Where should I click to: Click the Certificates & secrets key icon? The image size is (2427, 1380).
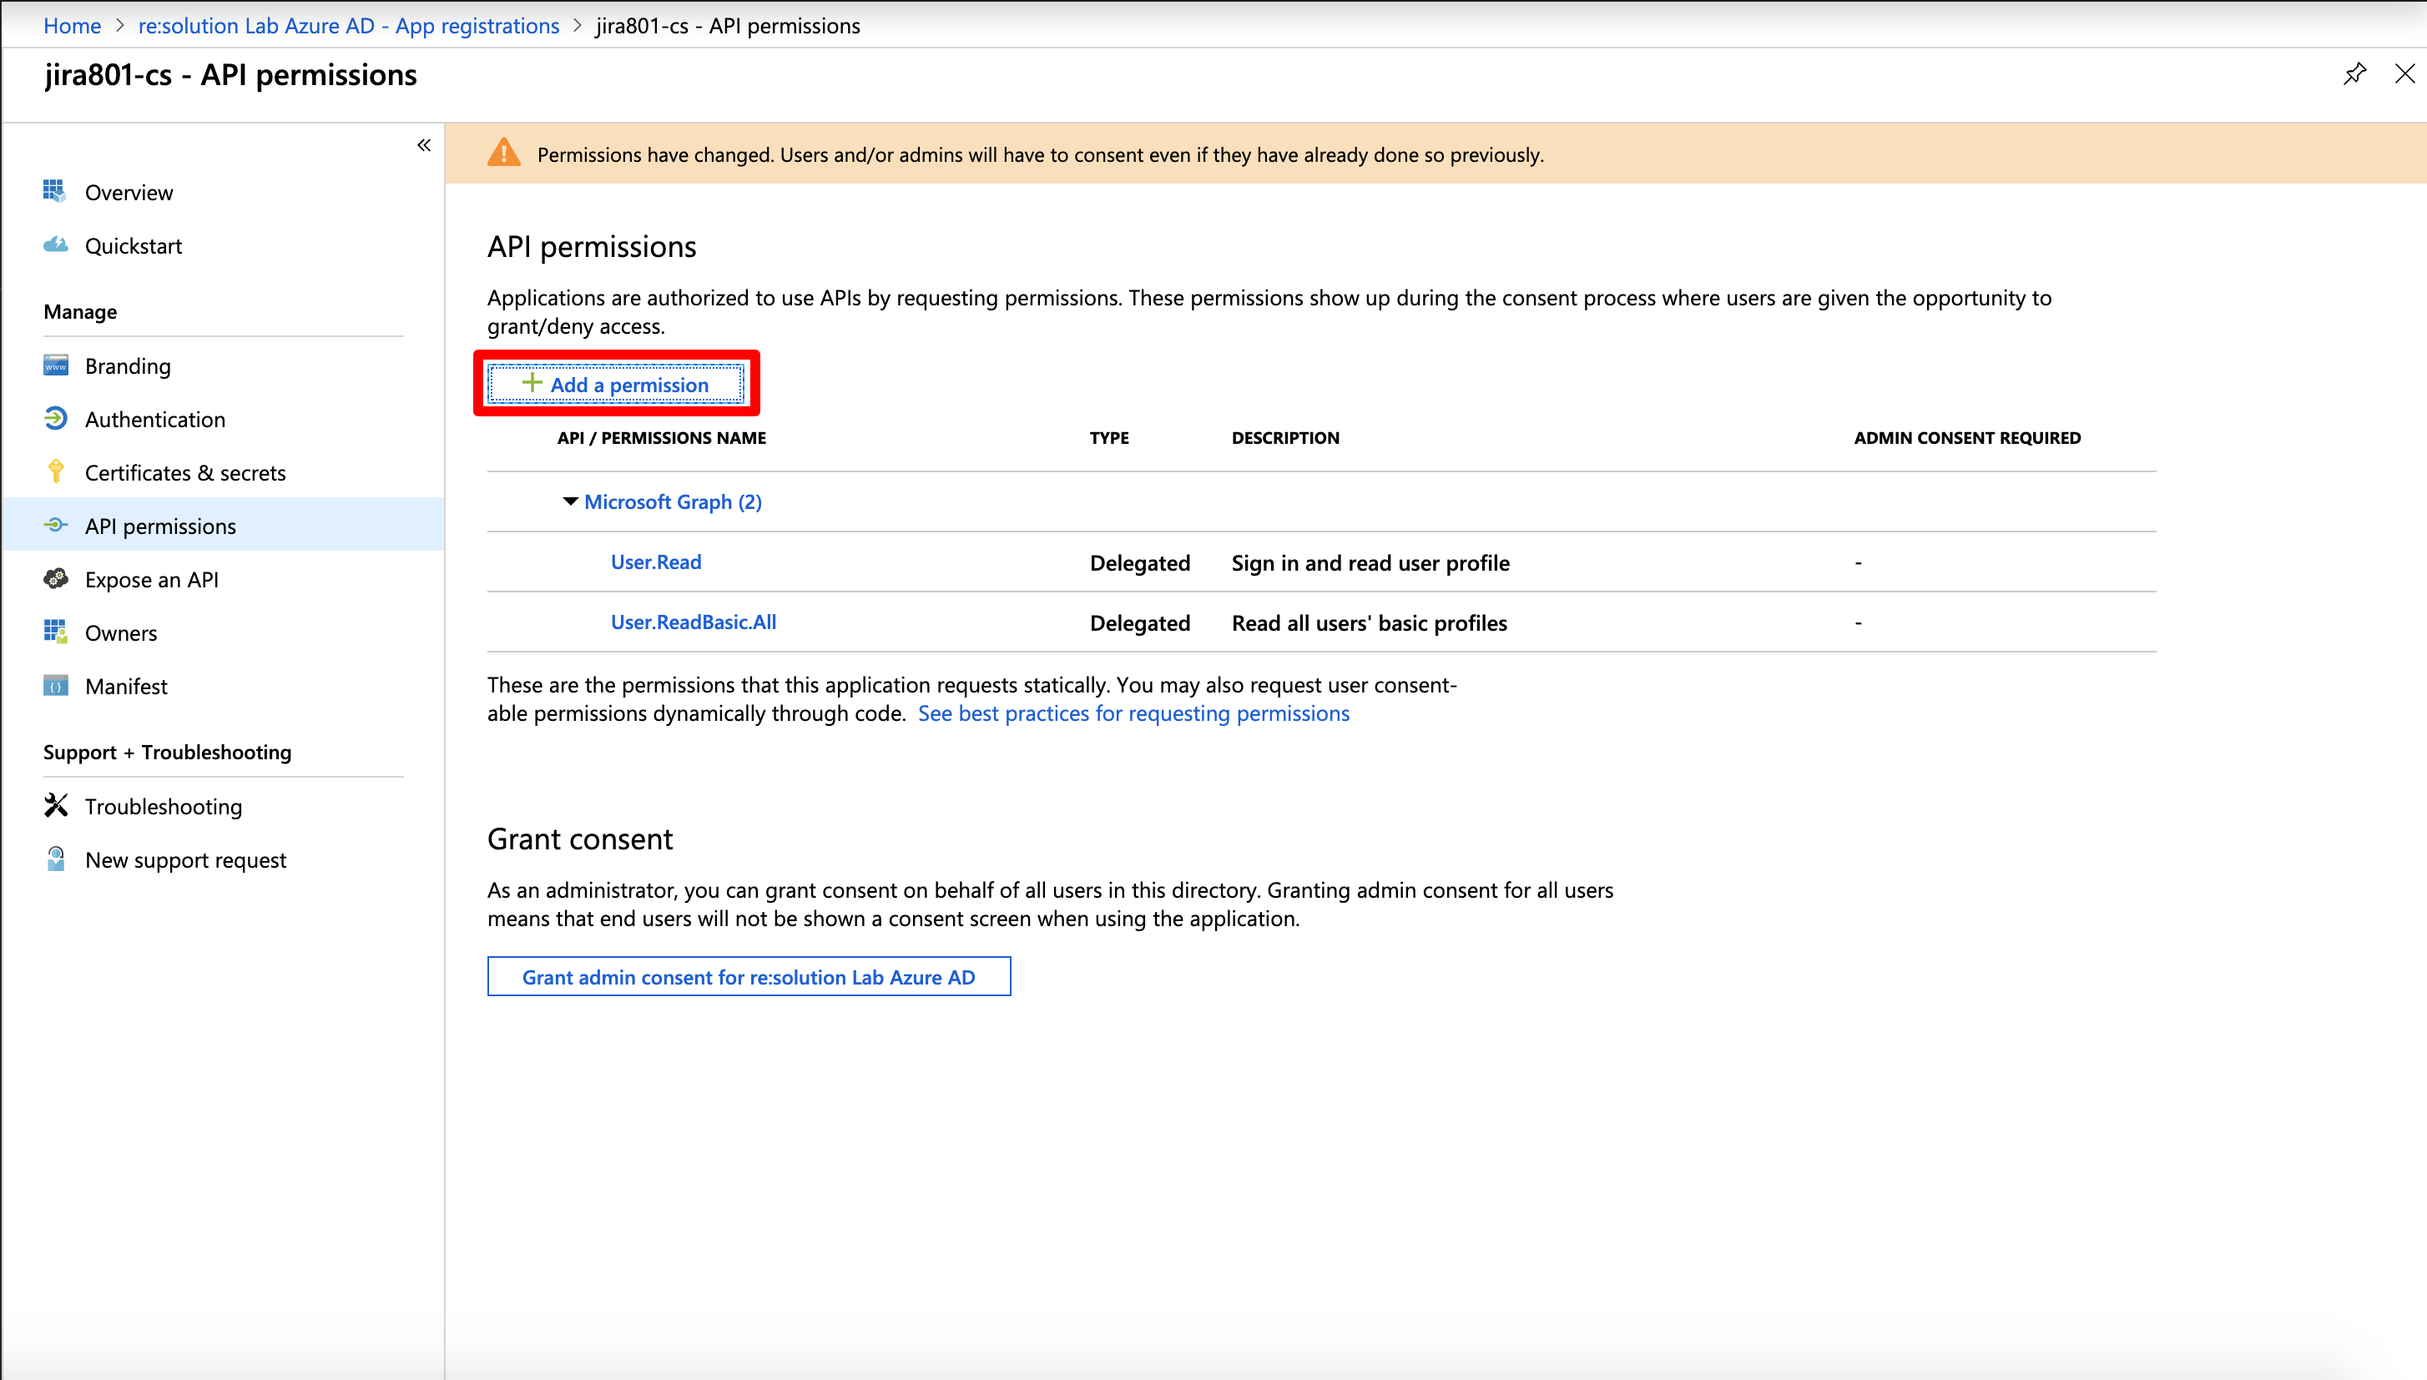(x=55, y=471)
